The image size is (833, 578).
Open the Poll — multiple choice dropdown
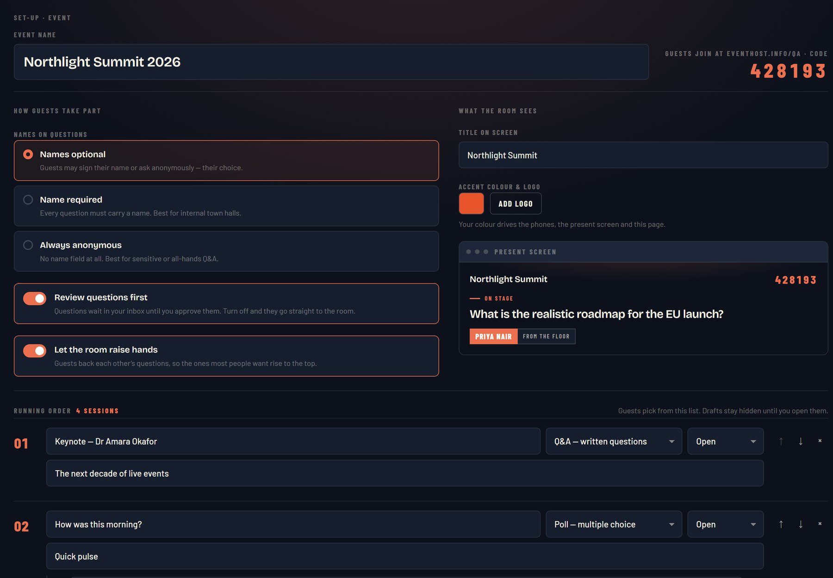tap(614, 524)
